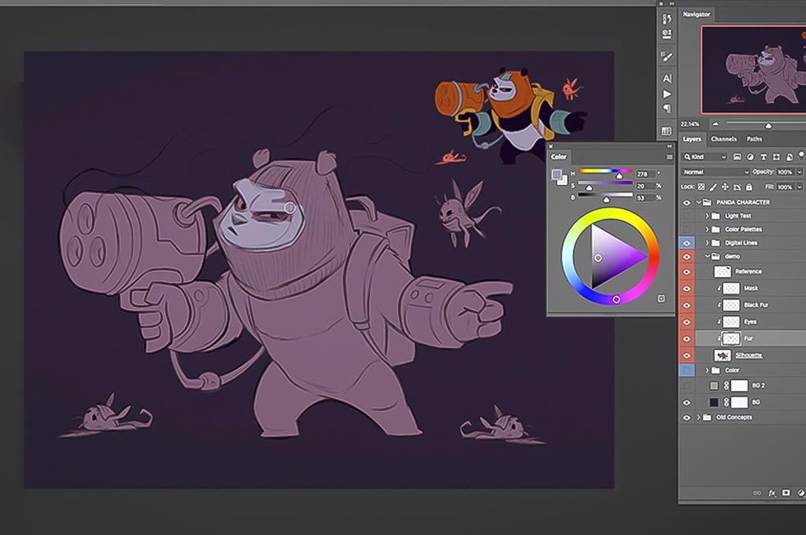Switch to the Channels tab

(723, 139)
